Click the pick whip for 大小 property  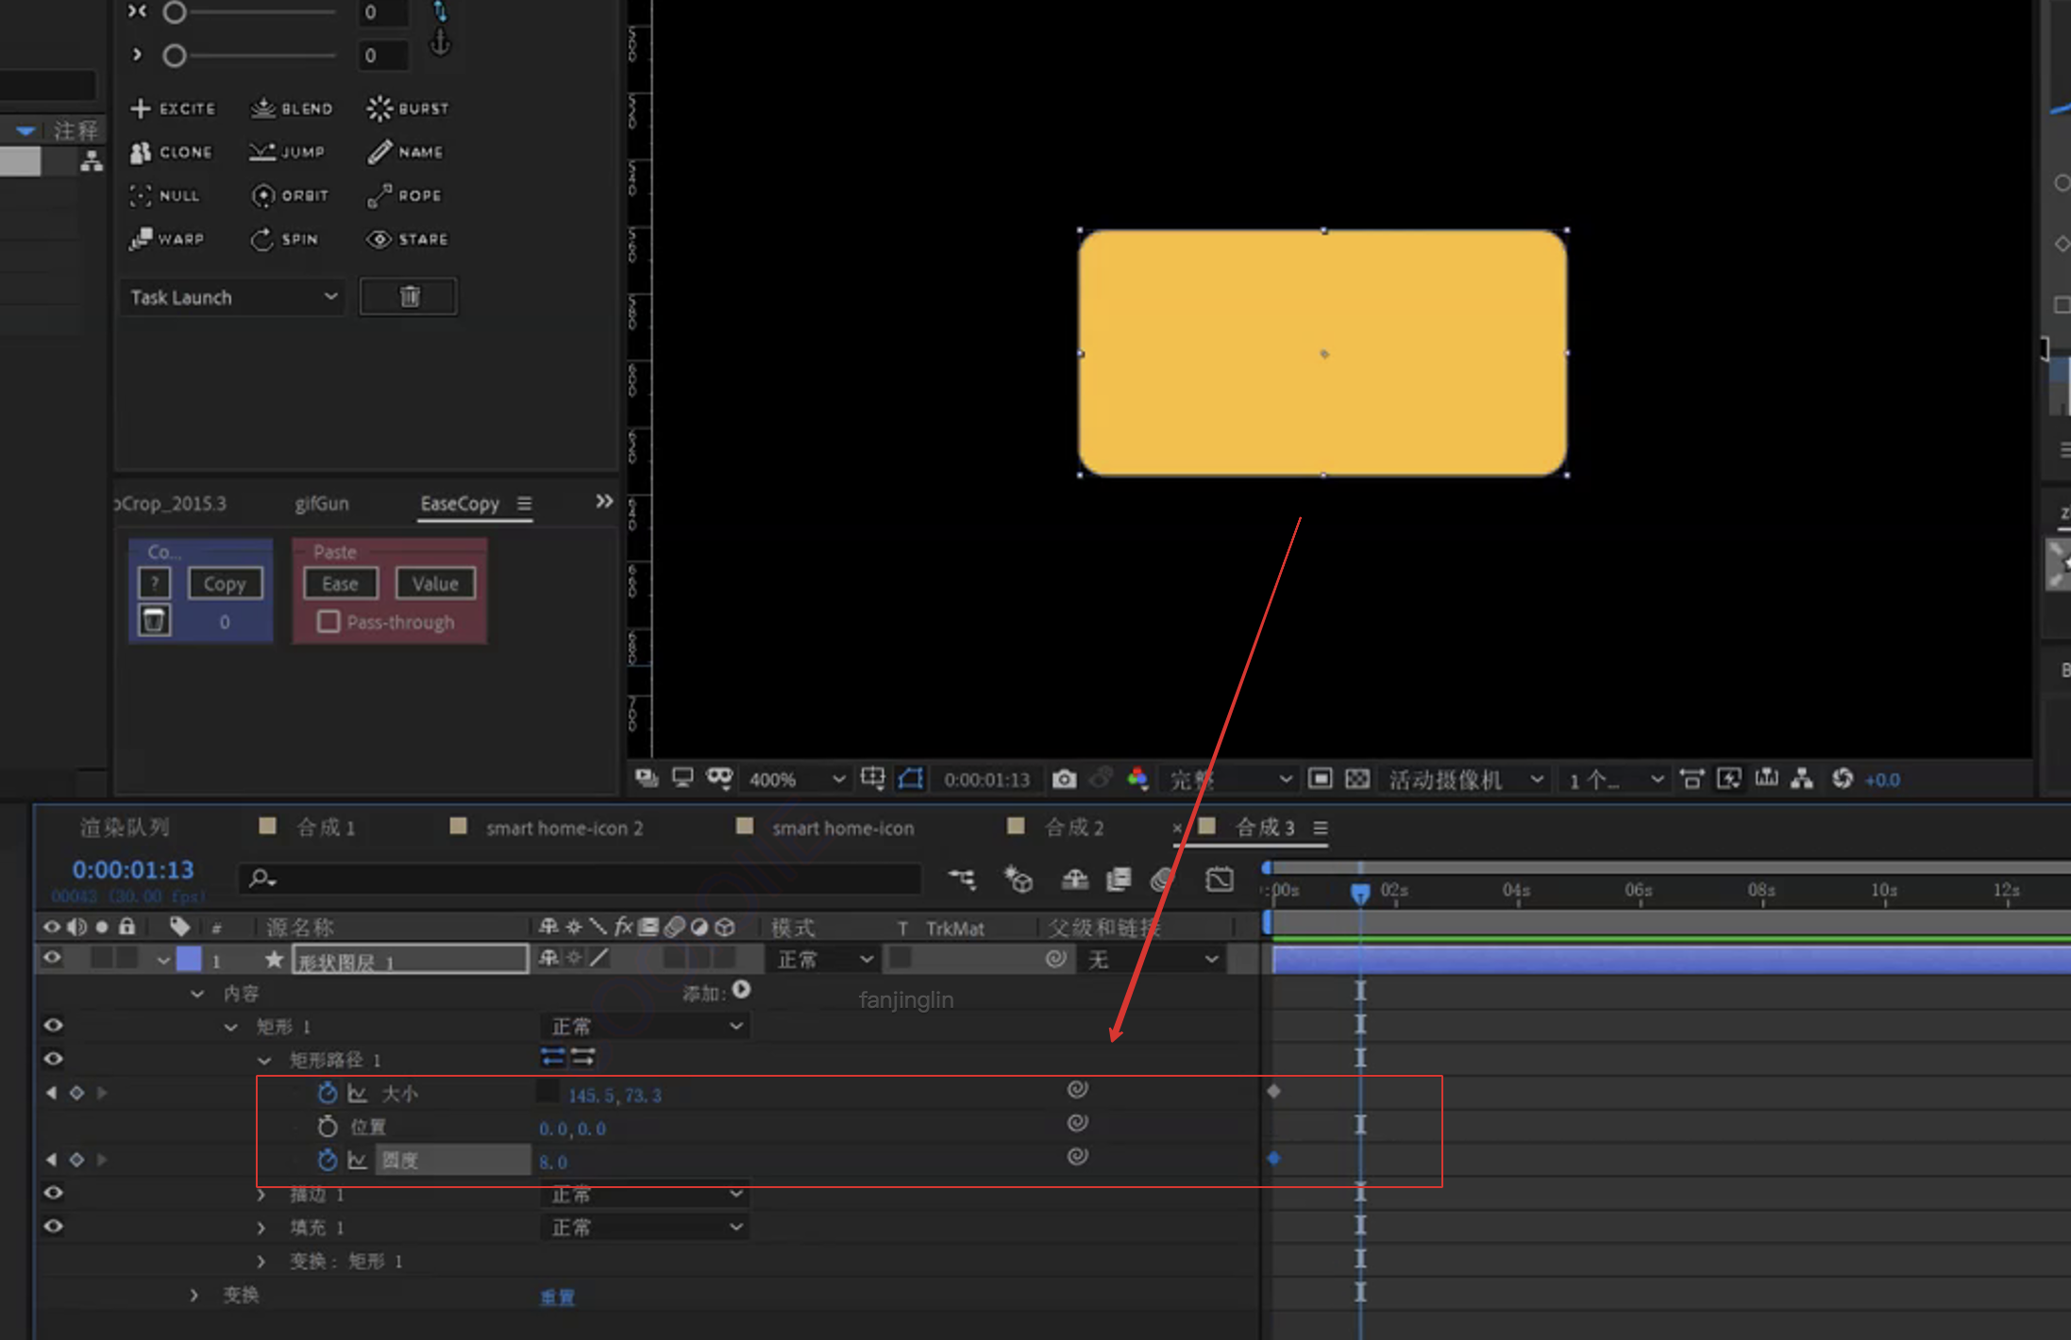pos(1077,1090)
